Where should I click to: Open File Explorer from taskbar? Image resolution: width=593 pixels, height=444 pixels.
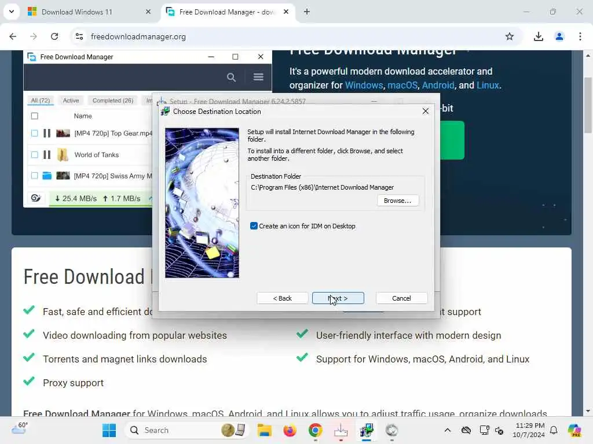264,430
